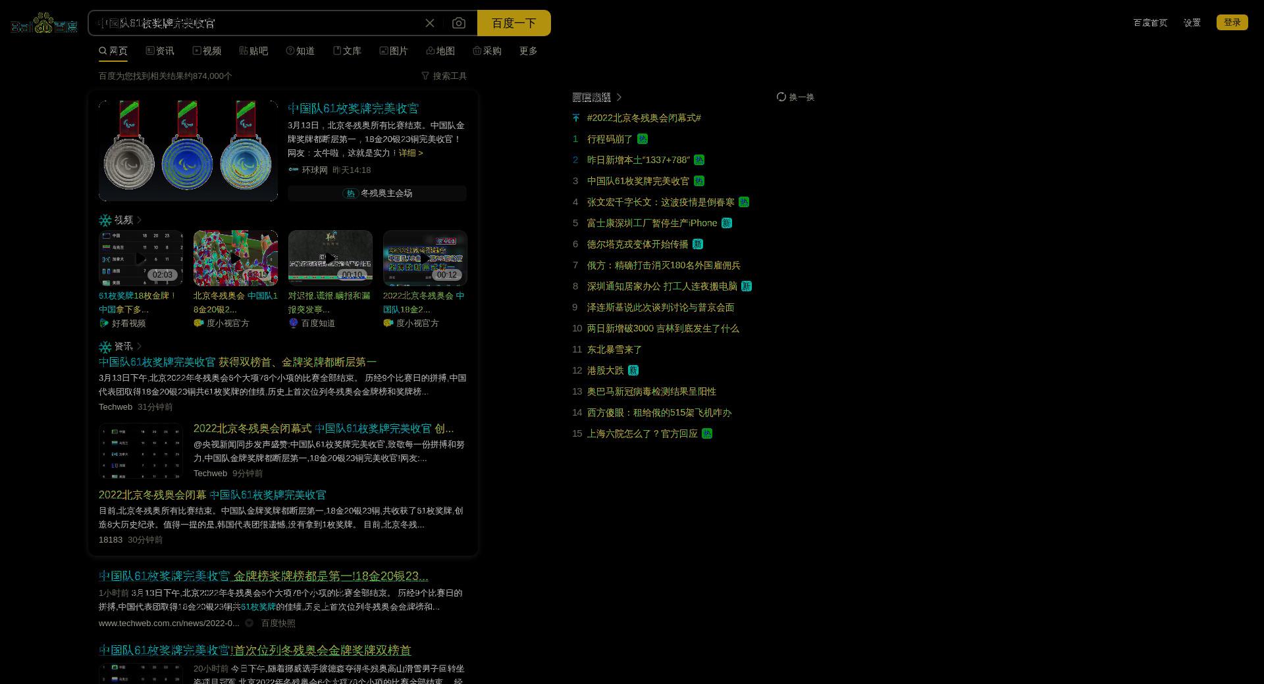
Task: Play the 00:12 video thumbnail
Action: pyautogui.click(x=425, y=258)
